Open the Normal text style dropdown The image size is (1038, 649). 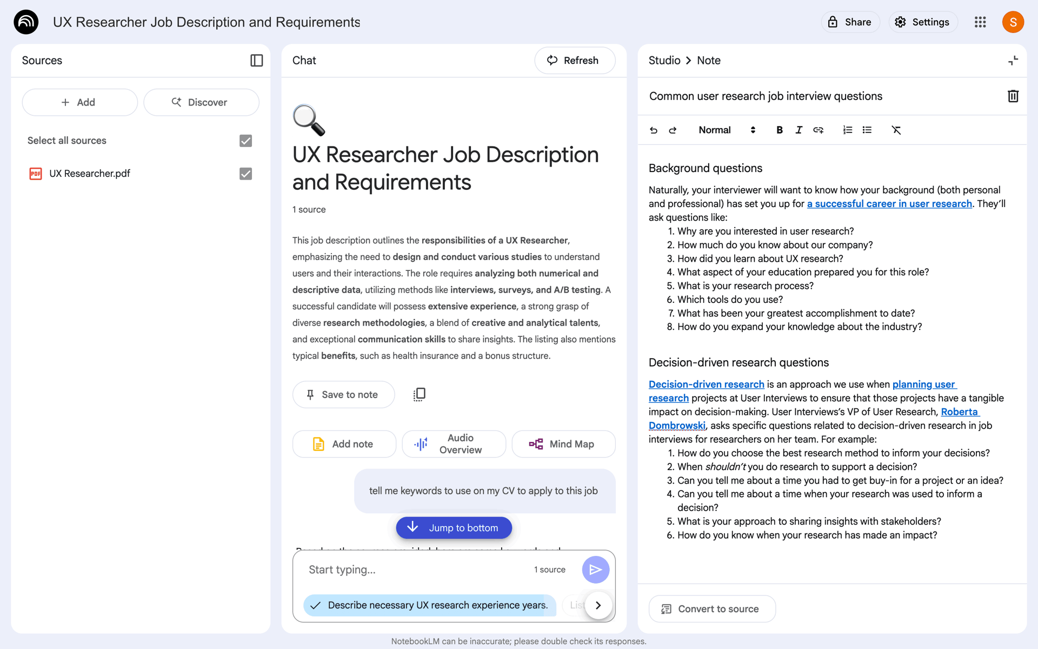click(x=727, y=130)
